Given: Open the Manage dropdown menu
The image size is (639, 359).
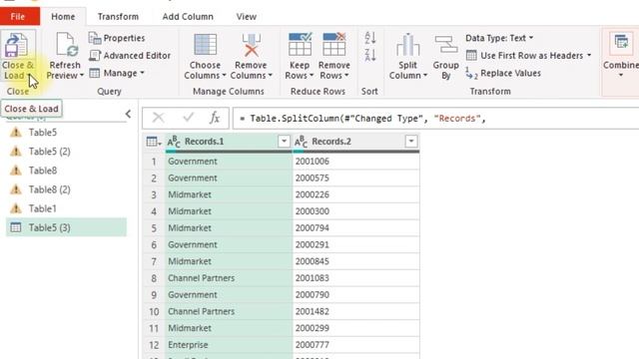Looking at the screenshot, I should click(117, 73).
